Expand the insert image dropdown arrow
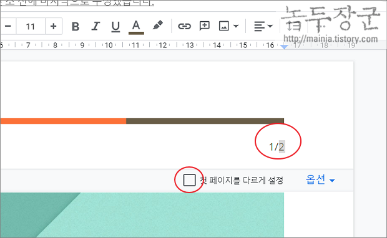387x238 pixels. pos(236,26)
